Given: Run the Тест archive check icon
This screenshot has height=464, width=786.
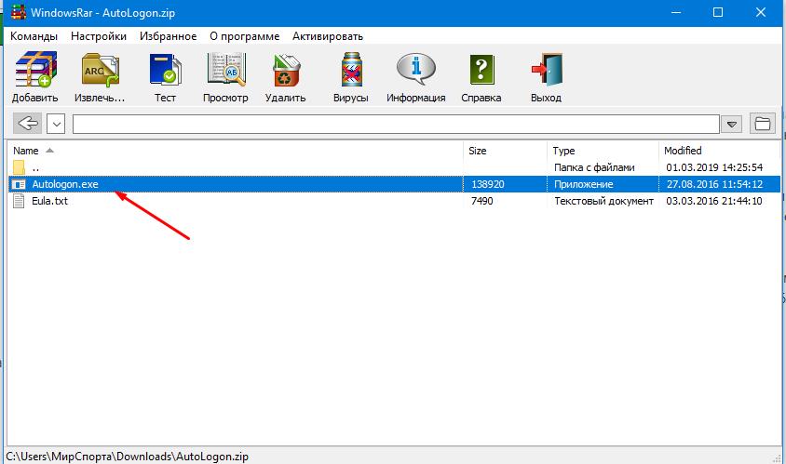Looking at the screenshot, I should point(166,70).
